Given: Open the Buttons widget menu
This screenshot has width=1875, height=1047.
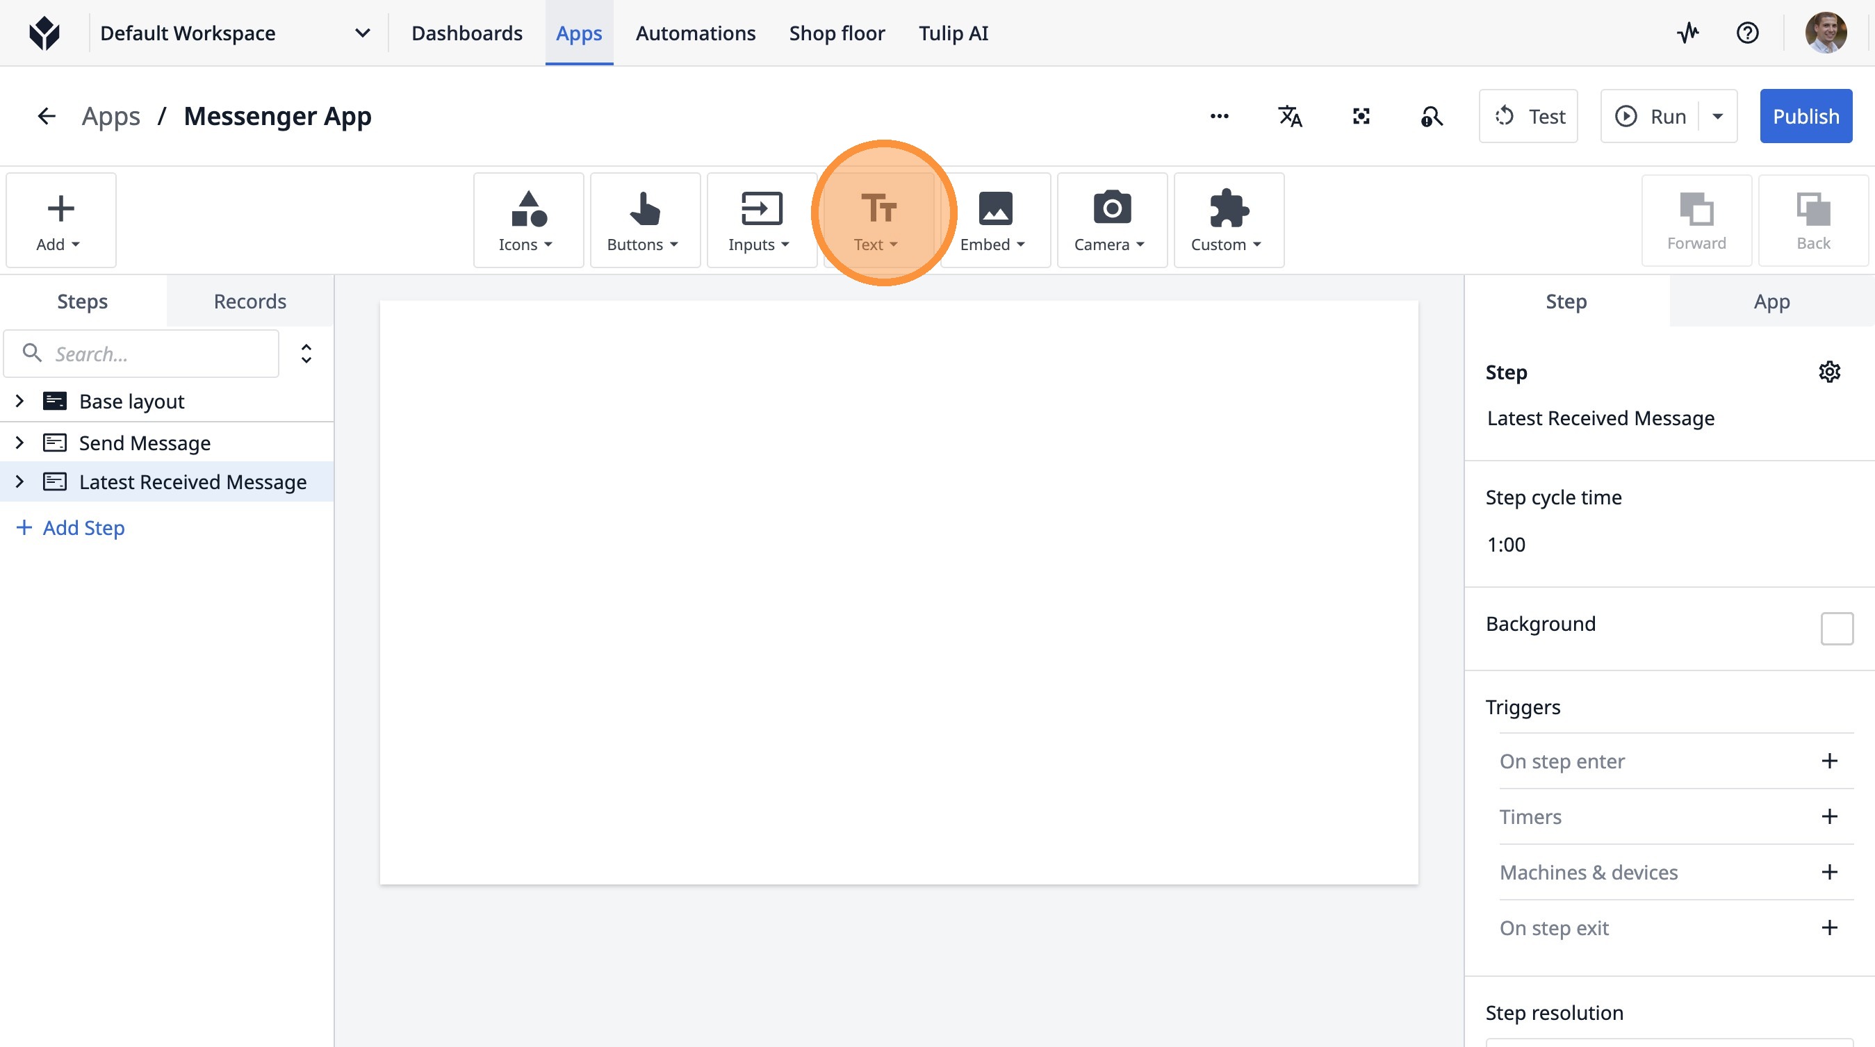Looking at the screenshot, I should point(644,220).
